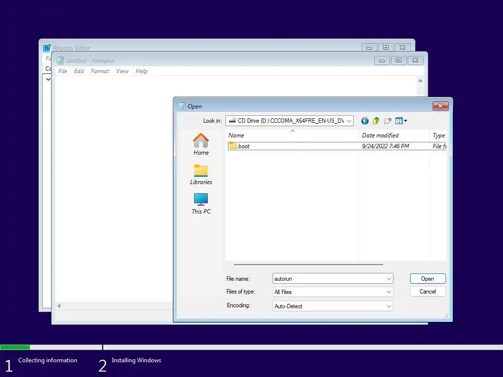Select This PC in the places sidebar

coord(201,204)
